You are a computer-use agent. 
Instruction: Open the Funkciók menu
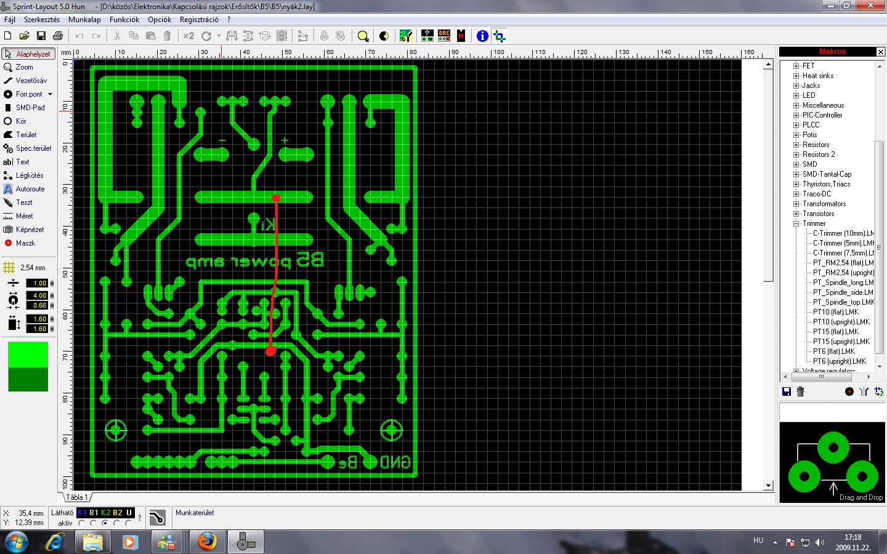point(124,20)
